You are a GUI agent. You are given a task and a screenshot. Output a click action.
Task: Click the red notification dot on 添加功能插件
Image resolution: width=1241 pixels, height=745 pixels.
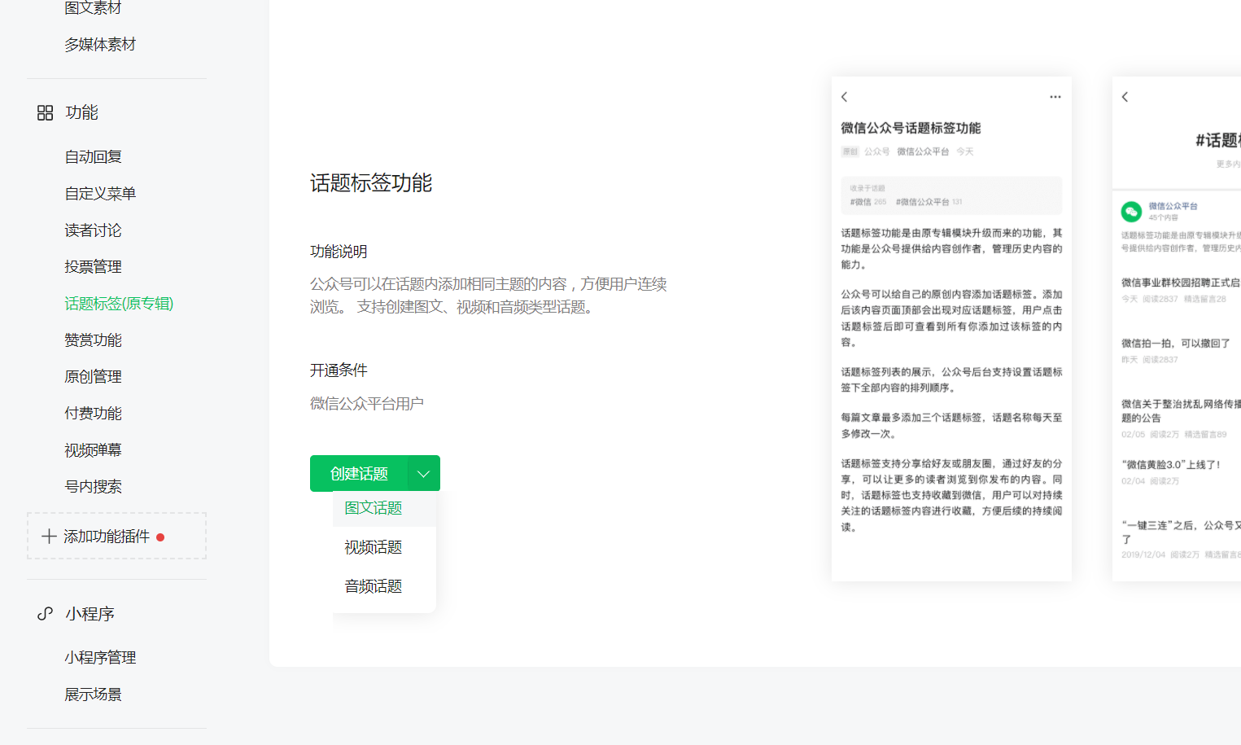pos(160,537)
